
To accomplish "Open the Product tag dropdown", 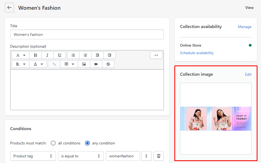I will click(33, 156).
